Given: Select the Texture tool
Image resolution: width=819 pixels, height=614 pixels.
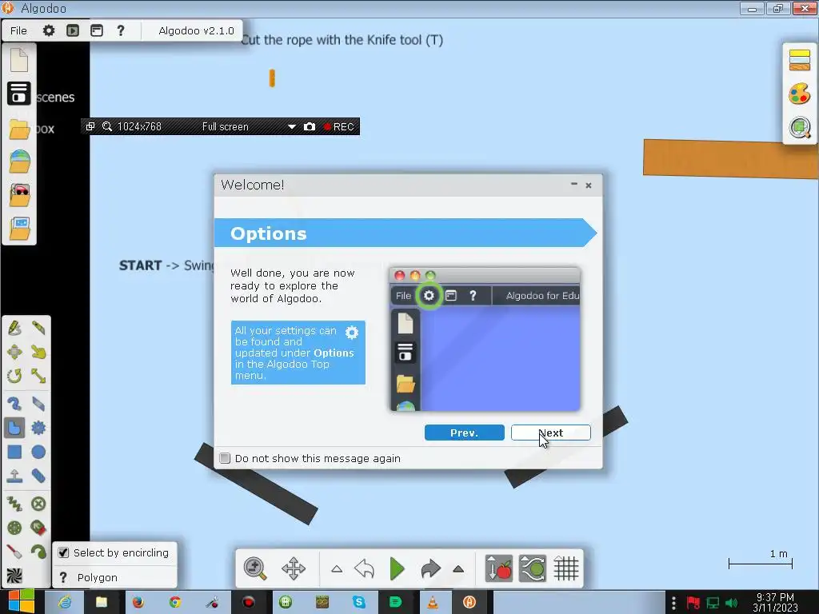Looking at the screenshot, I should (14, 576).
